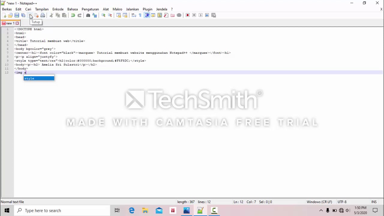Viewport: 384px width, 216px height.
Task: Click the Stop macro recording icon
Action: 194,15
